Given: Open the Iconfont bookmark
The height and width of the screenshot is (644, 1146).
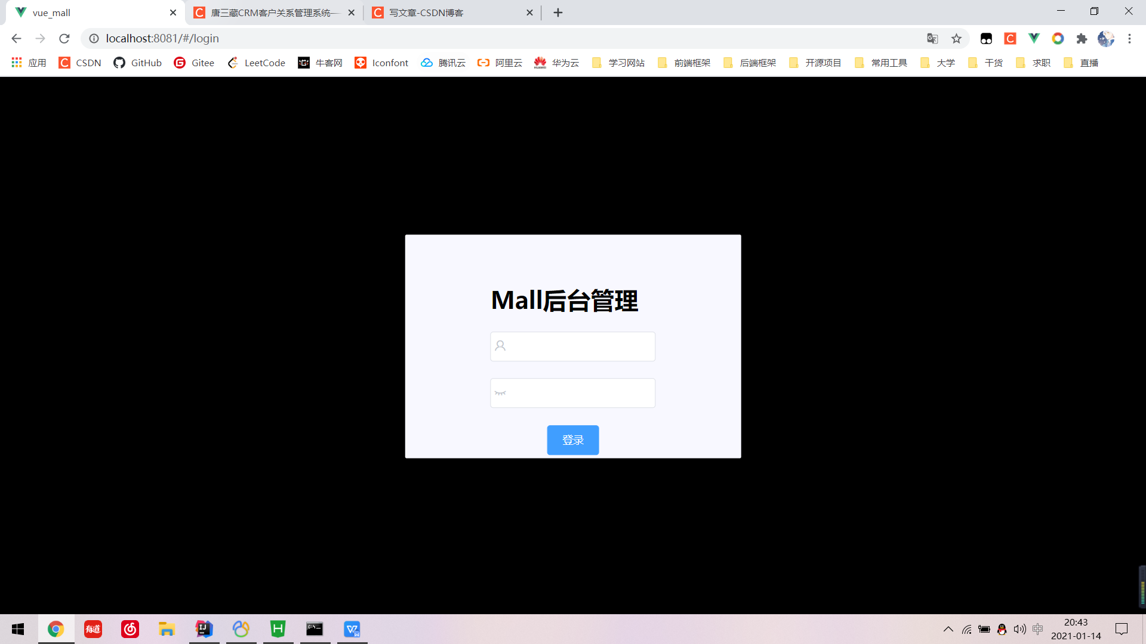Looking at the screenshot, I should click(381, 63).
